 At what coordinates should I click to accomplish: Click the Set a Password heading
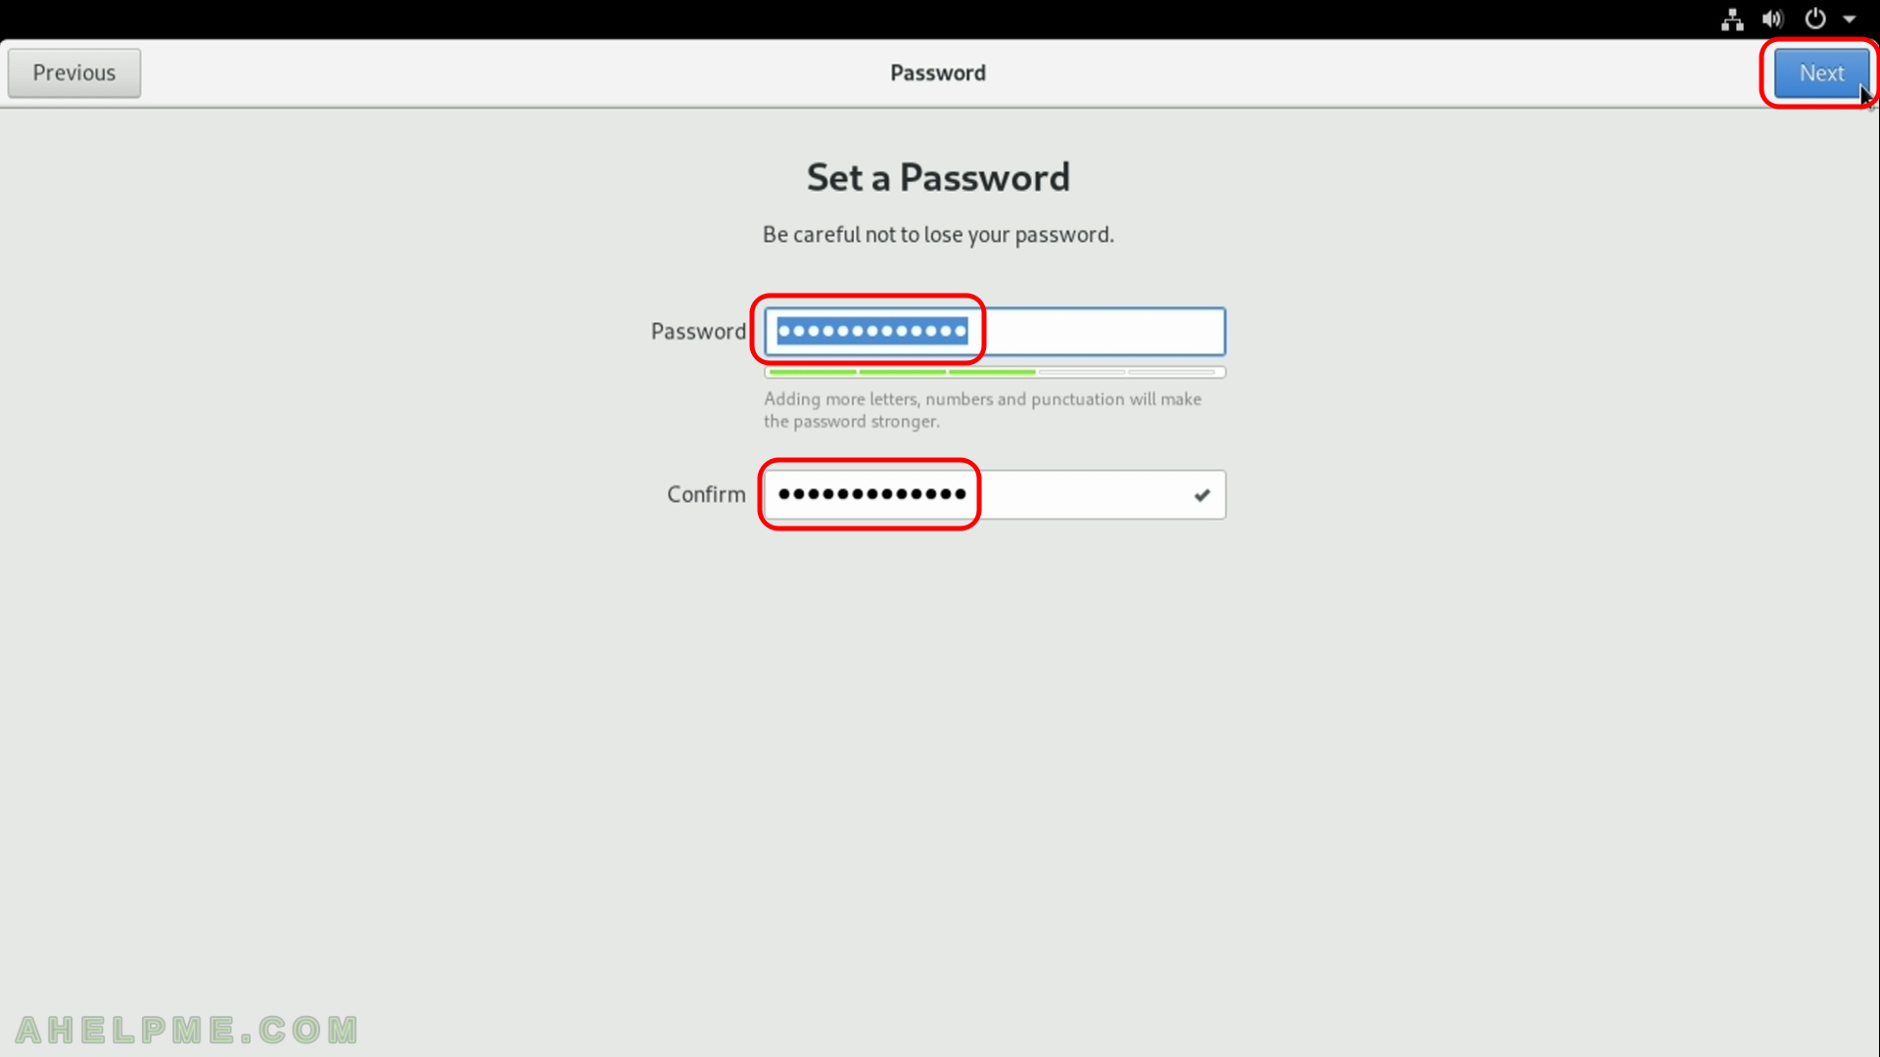(x=938, y=178)
